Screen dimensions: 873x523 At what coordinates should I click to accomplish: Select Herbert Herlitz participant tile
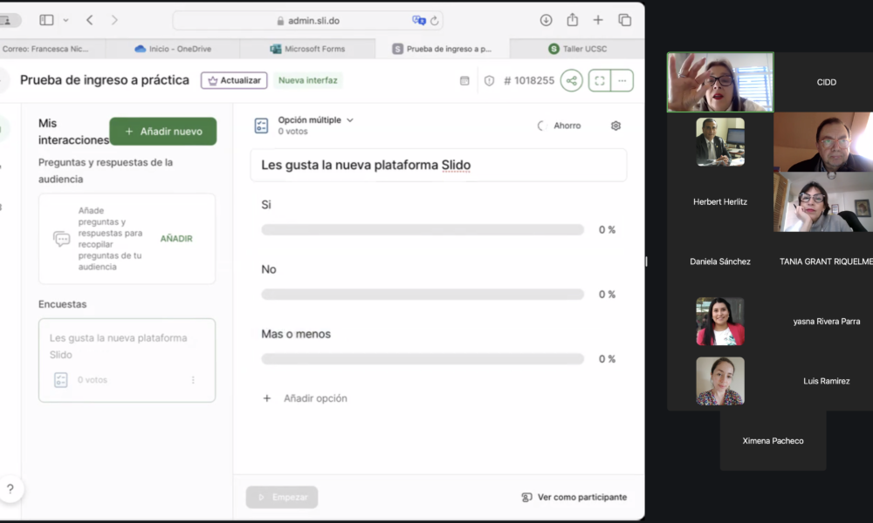720,201
